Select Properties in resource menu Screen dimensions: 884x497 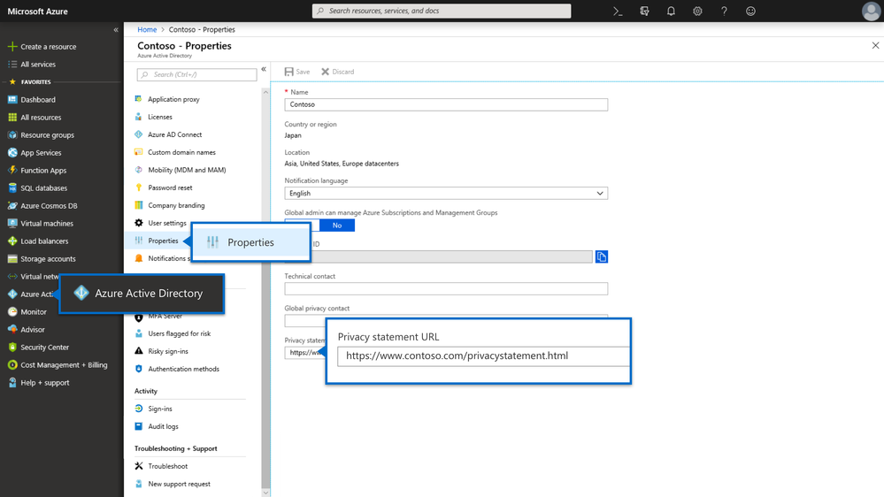click(x=157, y=241)
